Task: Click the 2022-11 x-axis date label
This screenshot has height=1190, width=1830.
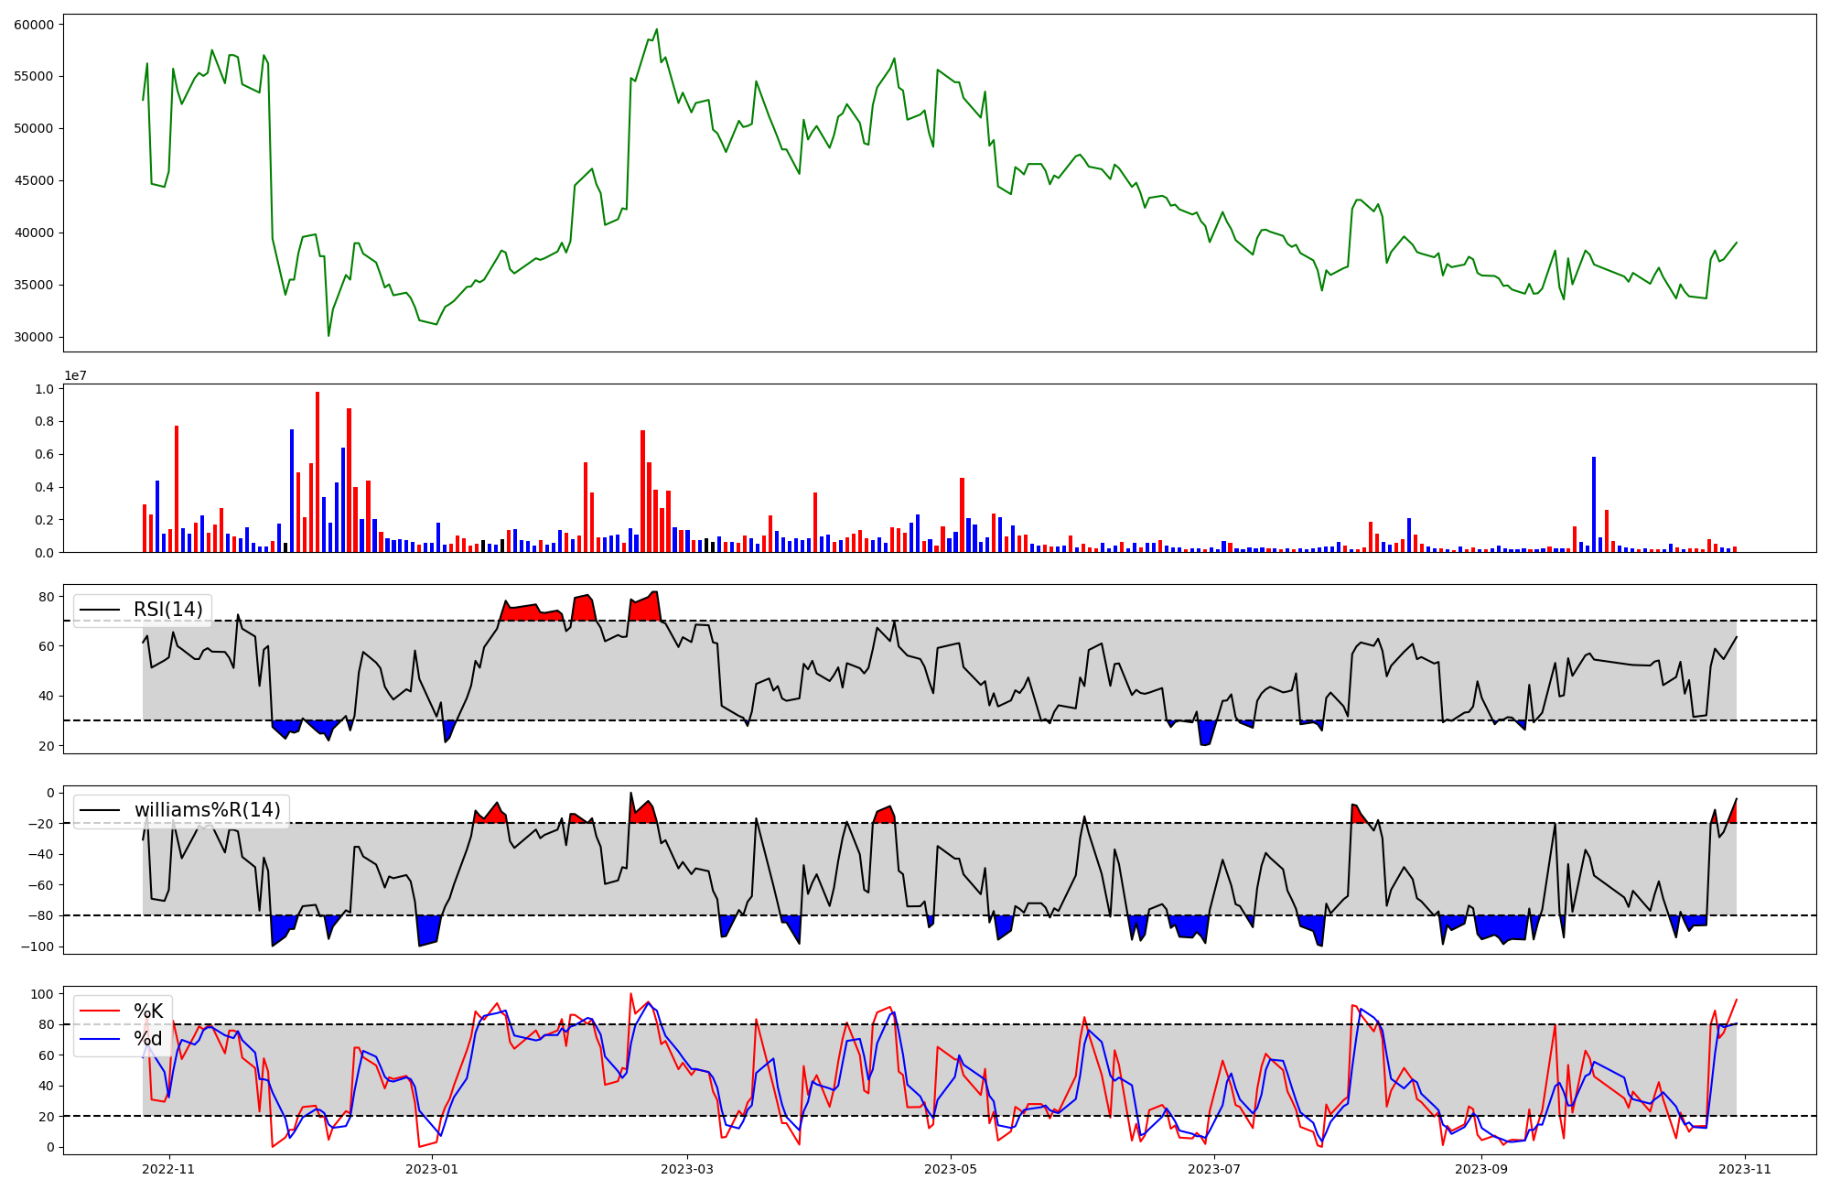Action: click(x=169, y=1169)
